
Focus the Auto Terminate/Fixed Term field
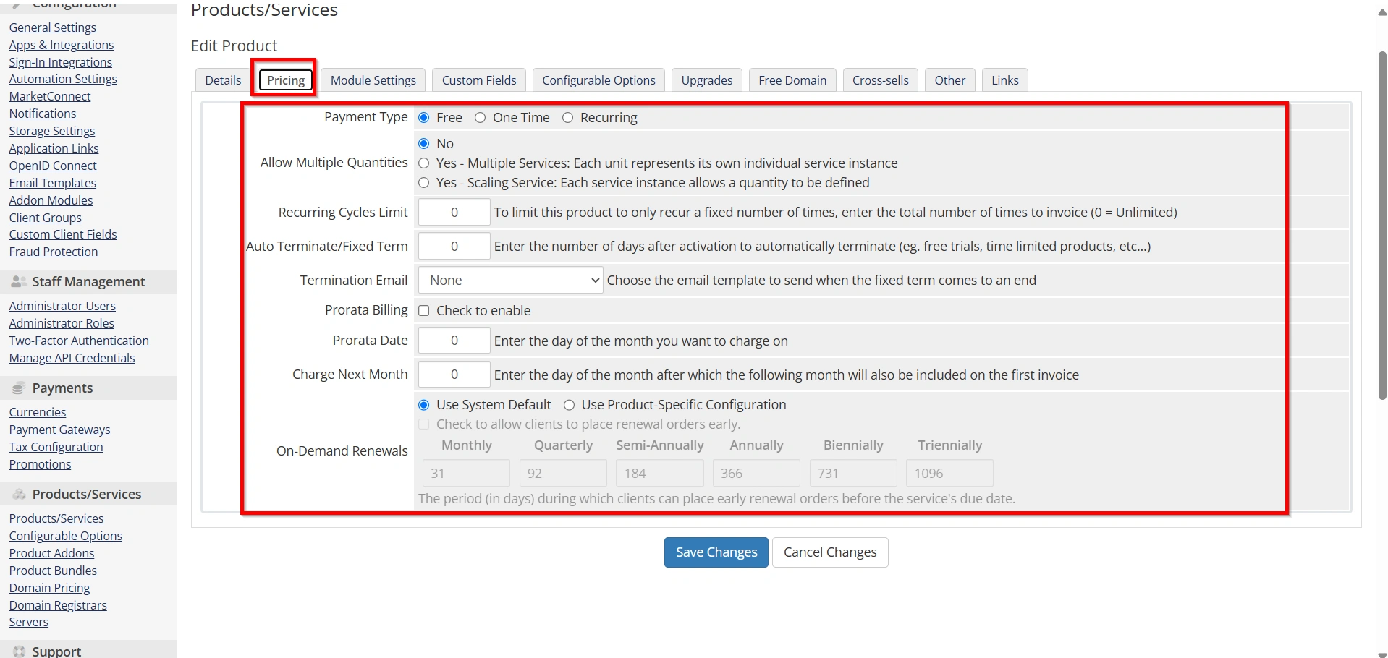[454, 247]
